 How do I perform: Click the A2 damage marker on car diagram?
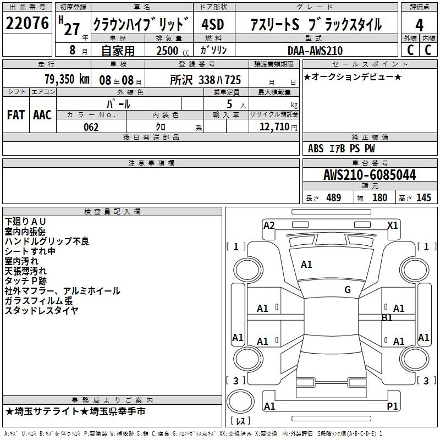click(x=269, y=225)
